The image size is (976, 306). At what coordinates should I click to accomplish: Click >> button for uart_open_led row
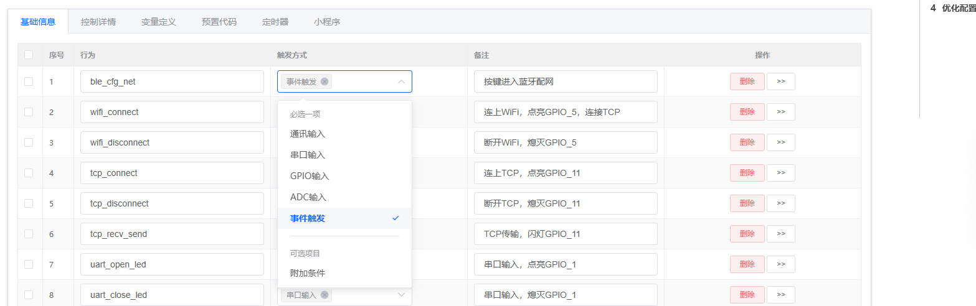coord(781,264)
